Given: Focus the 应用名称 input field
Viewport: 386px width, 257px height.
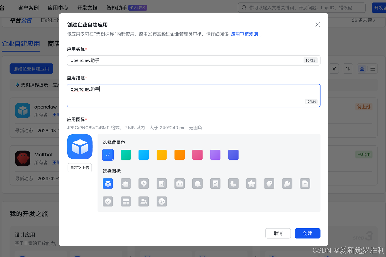Looking at the screenshot, I should point(194,60).
